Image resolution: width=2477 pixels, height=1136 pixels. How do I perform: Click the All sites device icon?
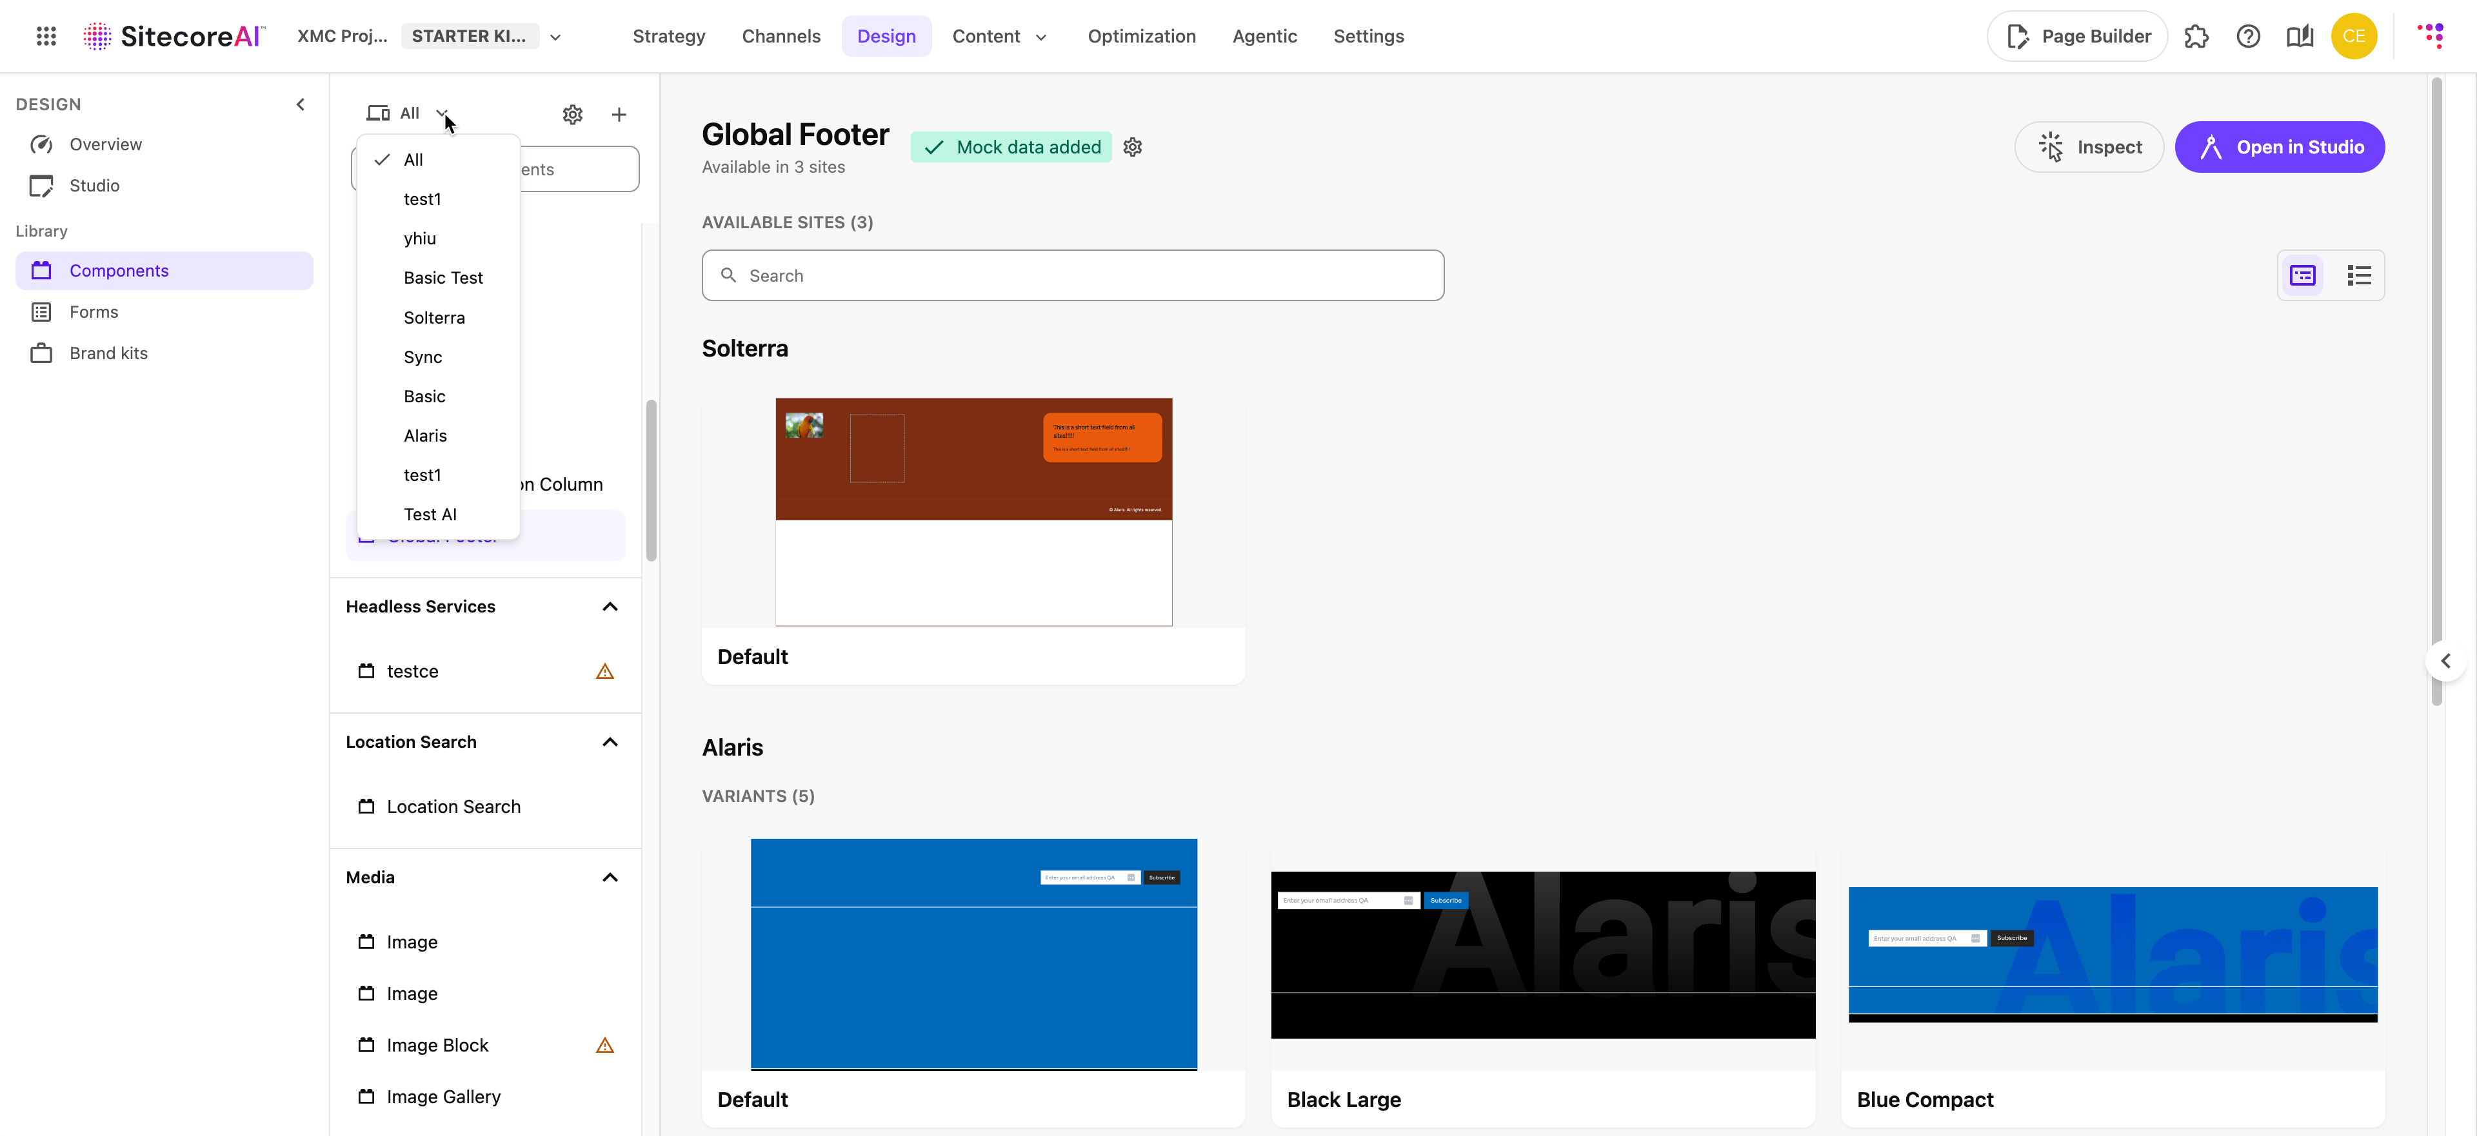coord(378,113)
